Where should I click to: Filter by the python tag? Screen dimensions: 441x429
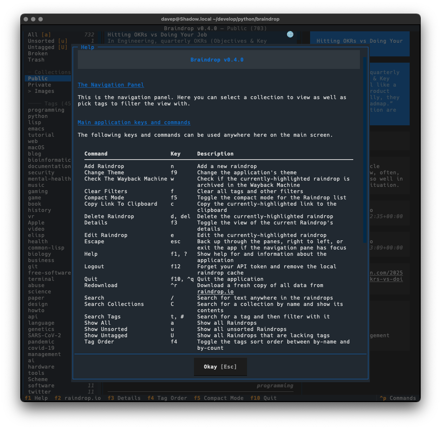click(x=38, y=116)
